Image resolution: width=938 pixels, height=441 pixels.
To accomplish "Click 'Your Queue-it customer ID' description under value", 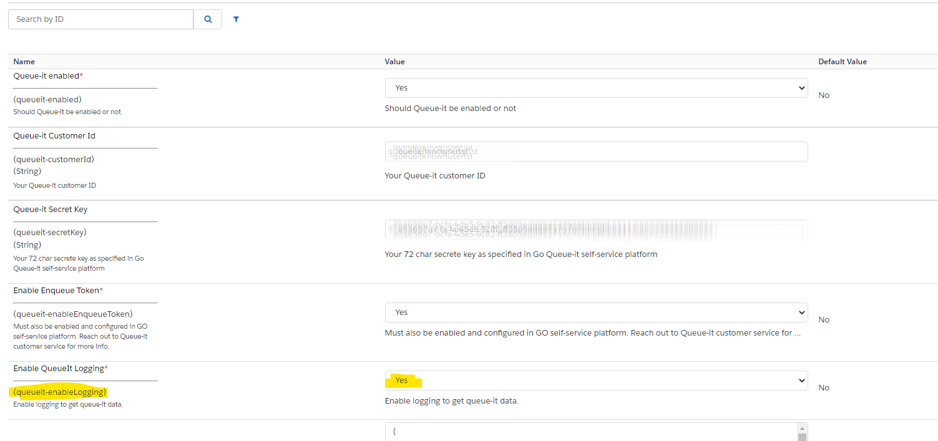I will 435,176.
